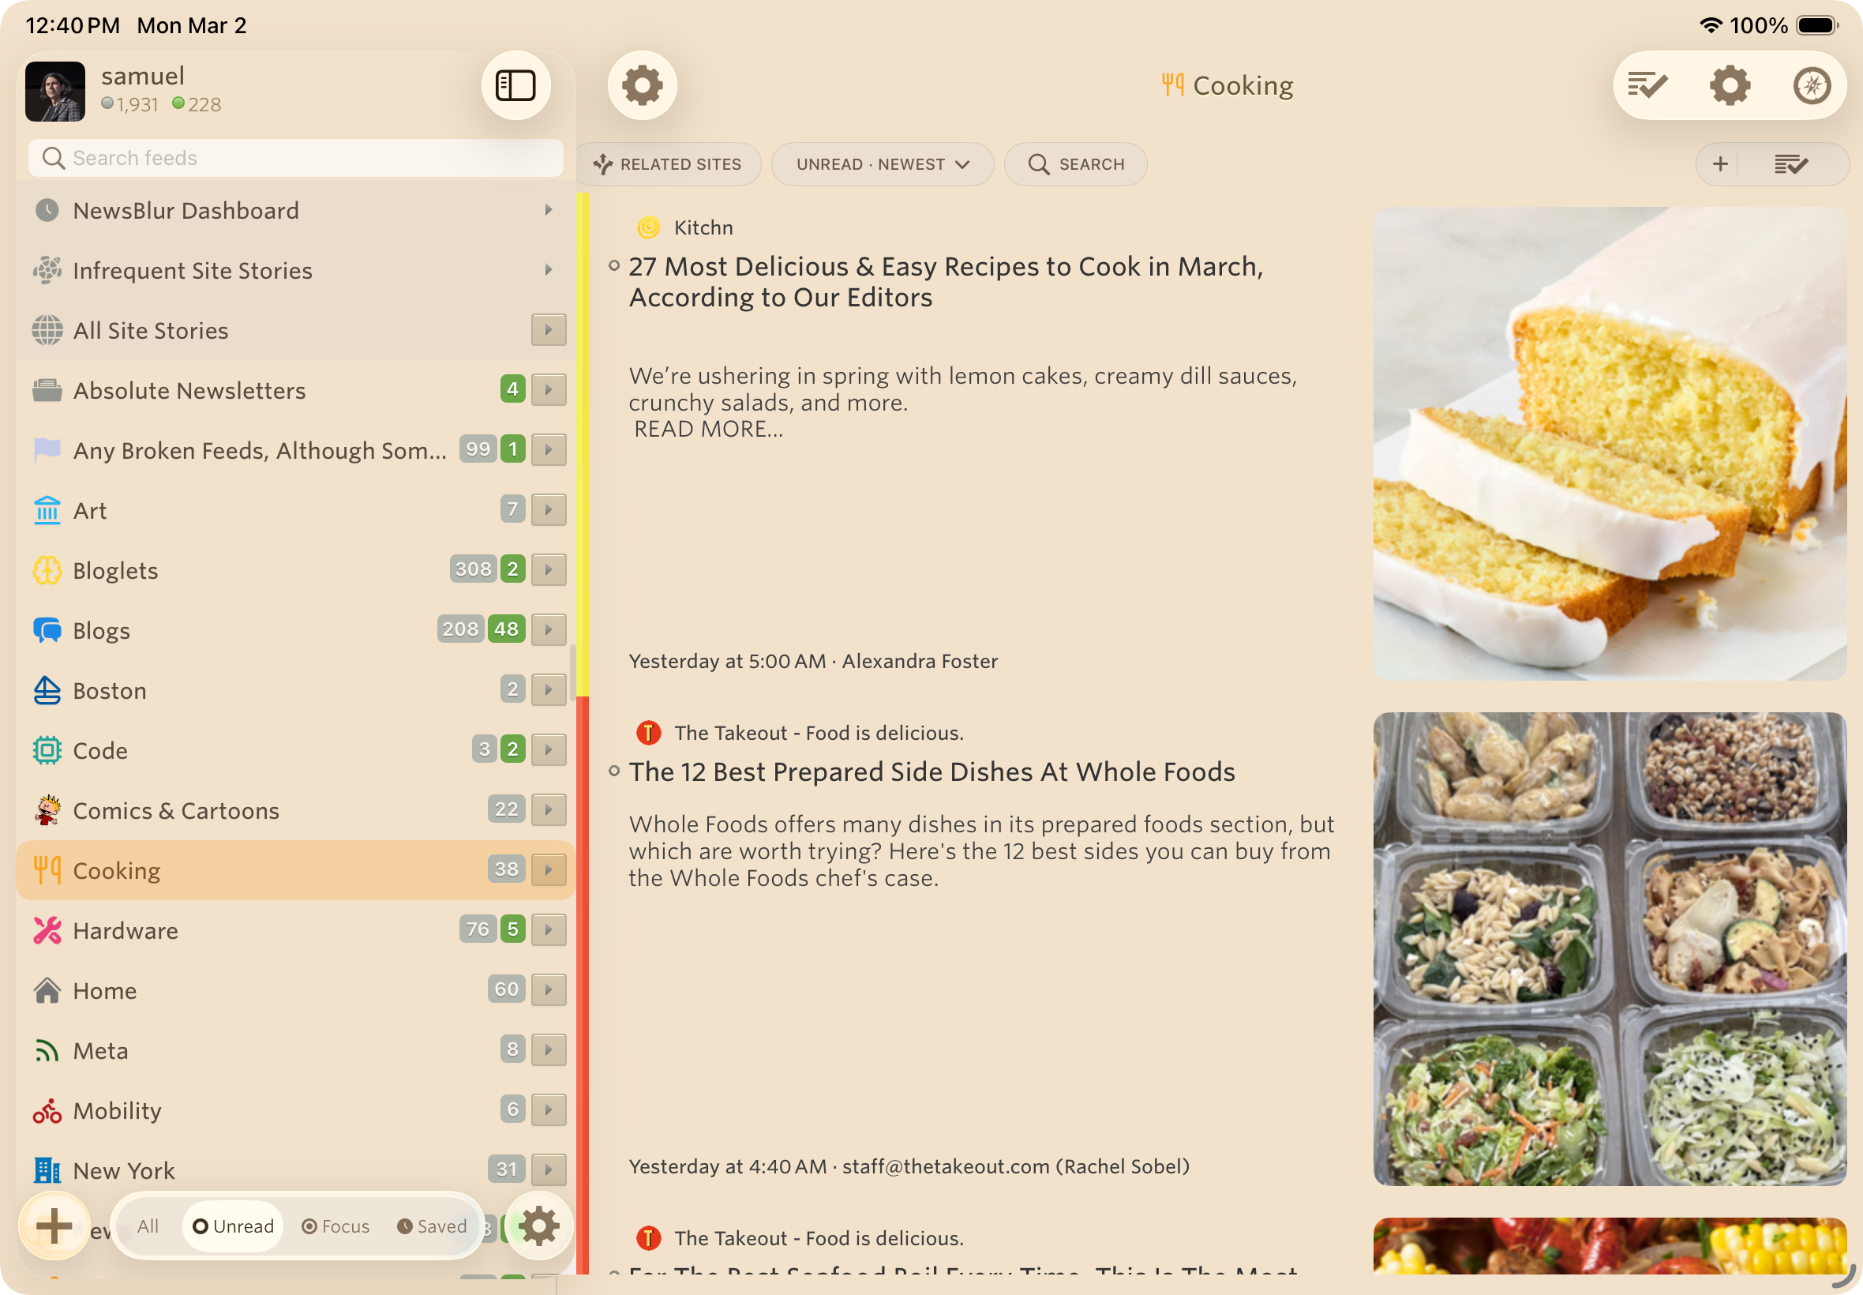This screenshot has height=1295, width=1863.
Task: Expand the Absolute Newsletters folder arrow
Action: tap(549, 390)
